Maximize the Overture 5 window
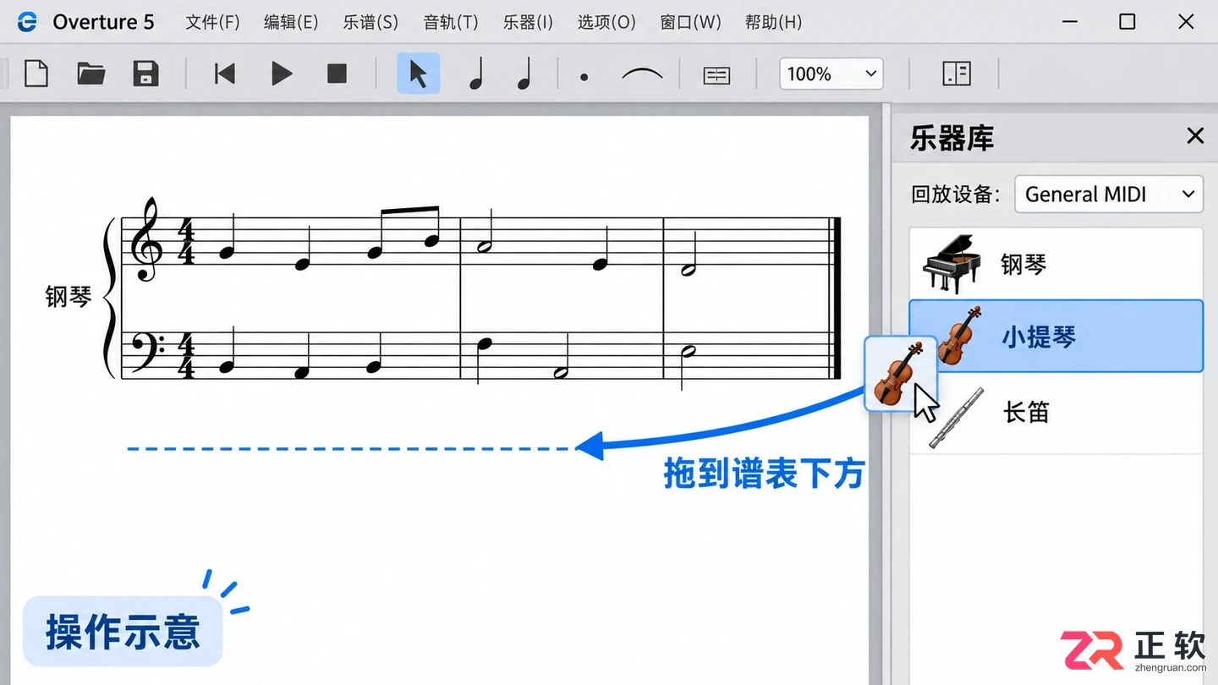The height and width of the screenshot is (685, 1218). coord(1127,22)
